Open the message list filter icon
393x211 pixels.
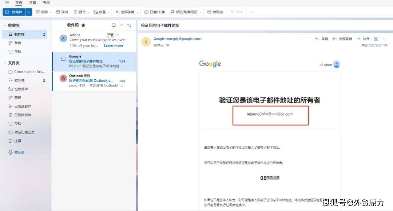(x=122, y=25)
